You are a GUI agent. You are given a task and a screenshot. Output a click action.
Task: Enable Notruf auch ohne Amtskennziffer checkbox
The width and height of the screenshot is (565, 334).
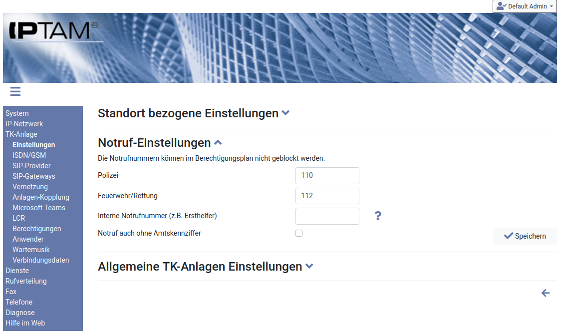299,233
